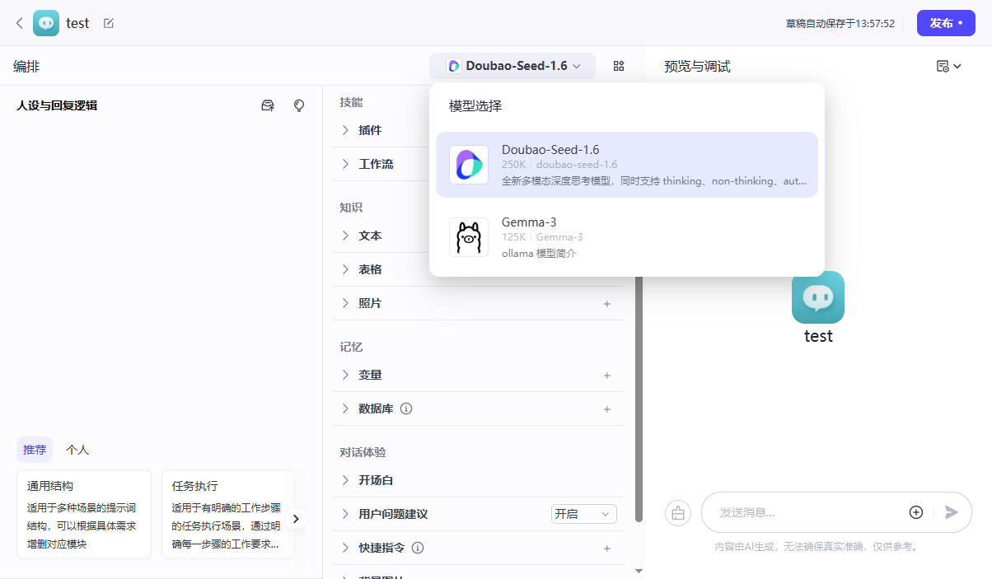Switch to the 个人 tab
The width and height of the screenshot is (992, 579).
click(77, 449)
